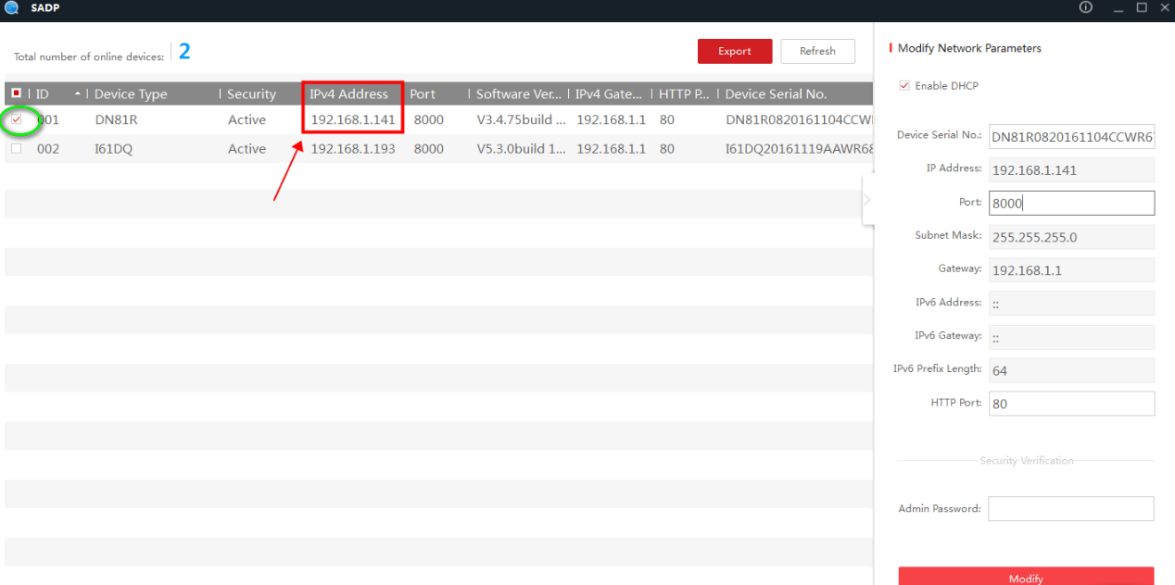The width and height of the screenshot is (1175, 585).
Task: Focus the Port input field
Action: pyautogui.click(x=1070, y=203)
